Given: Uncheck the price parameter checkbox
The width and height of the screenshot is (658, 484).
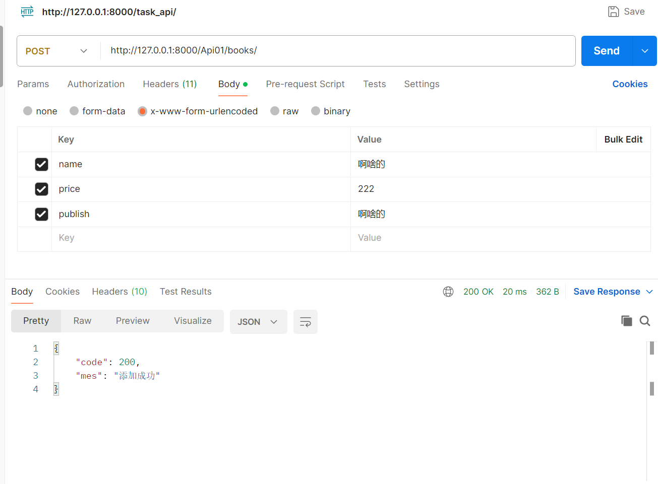Looking at the screenshot, I should [x=41, y=189].
